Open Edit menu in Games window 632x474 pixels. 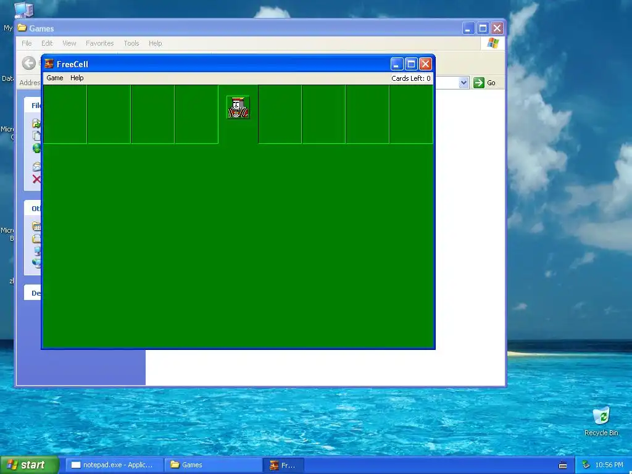tap(47, 44)
